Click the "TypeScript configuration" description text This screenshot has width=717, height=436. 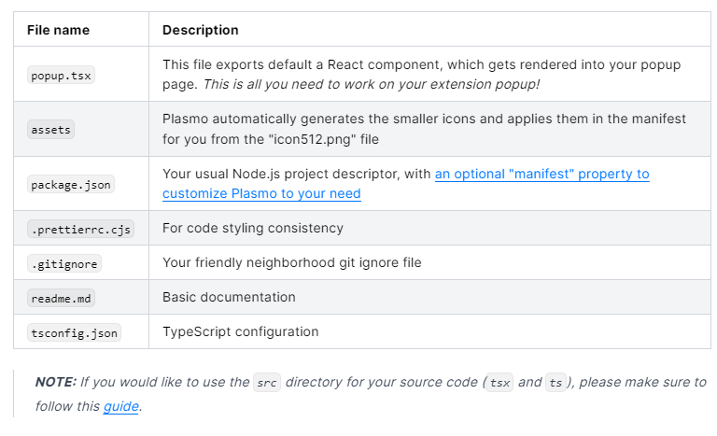(241, 331)
